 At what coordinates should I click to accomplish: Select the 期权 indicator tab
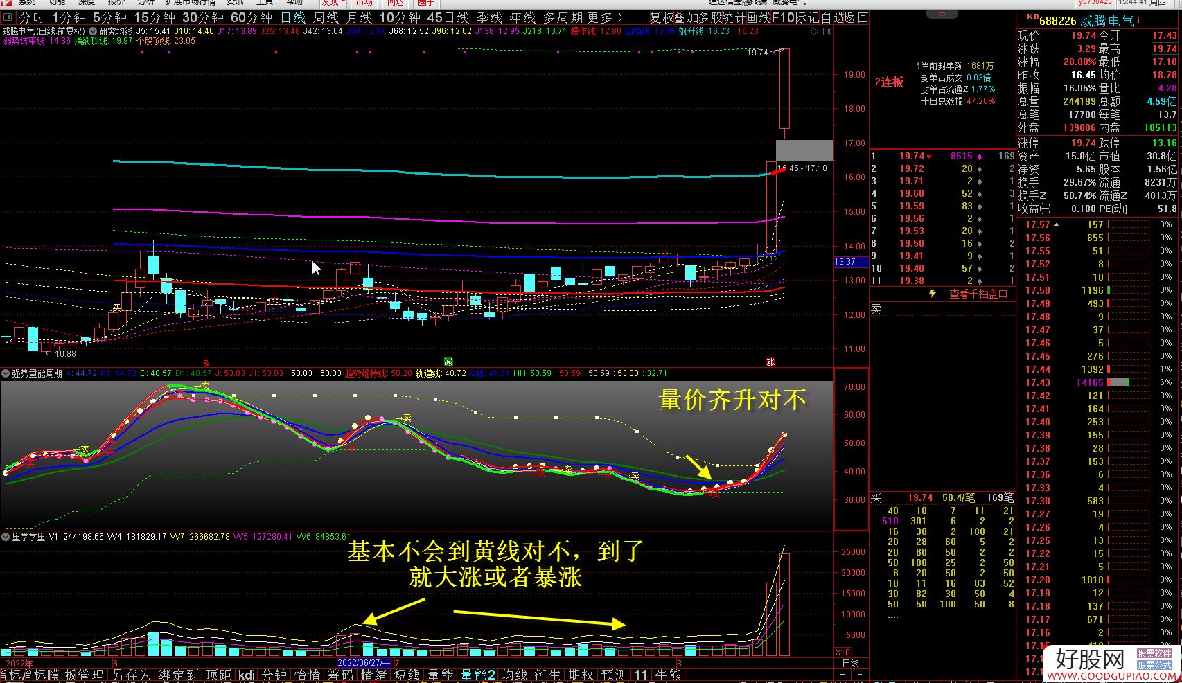pyautogui.click(x=581, y=675)
